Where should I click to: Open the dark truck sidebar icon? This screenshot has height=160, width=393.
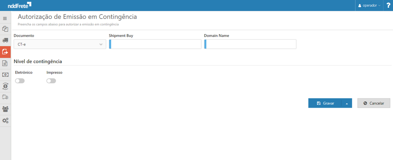pyautogui.click(x=5, y=40)
